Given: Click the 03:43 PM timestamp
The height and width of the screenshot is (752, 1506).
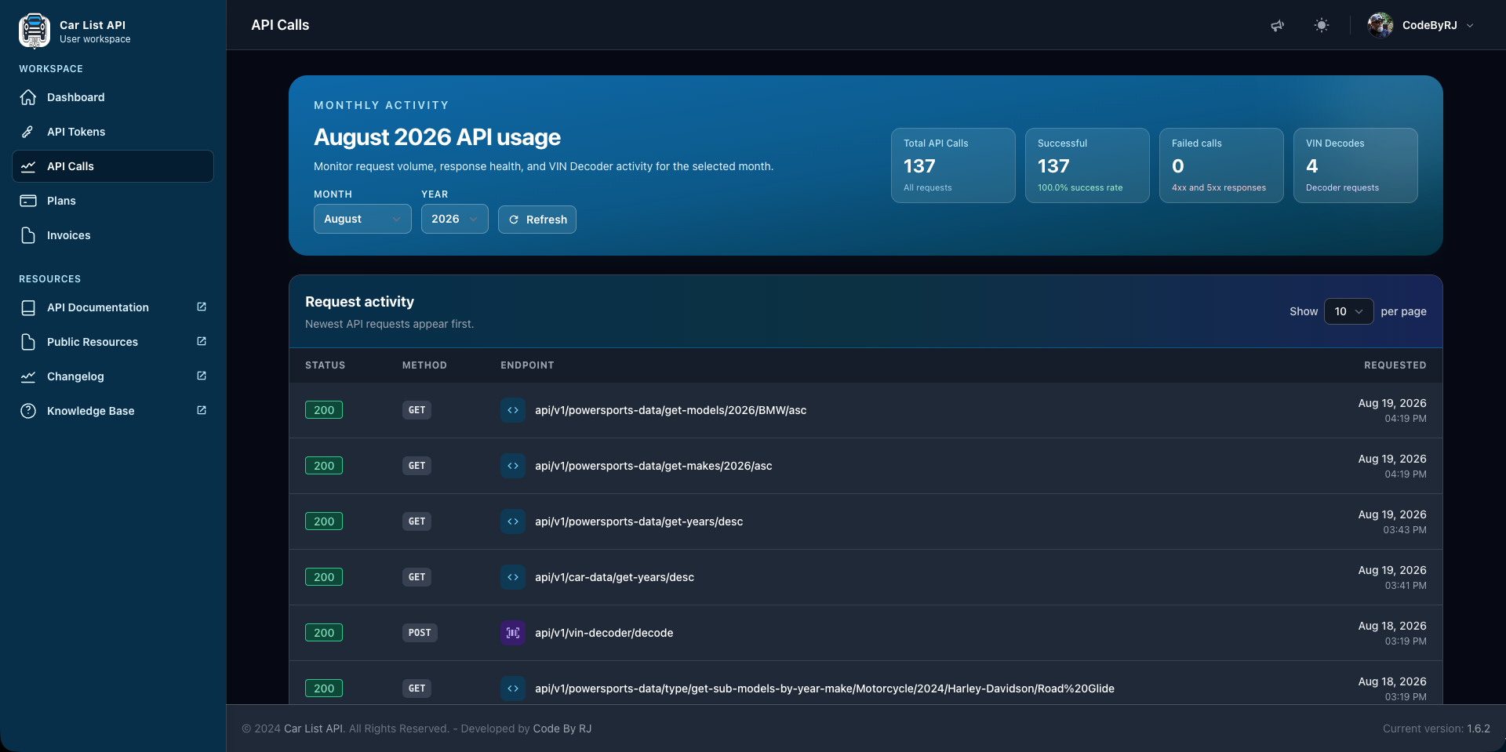Looking at the screenshot, I should 1405,530.
